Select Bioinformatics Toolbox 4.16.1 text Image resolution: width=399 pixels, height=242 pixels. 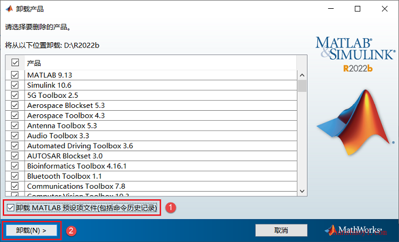click(x=77, y=166)
